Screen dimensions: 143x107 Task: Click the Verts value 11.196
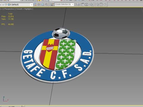[x=11, y=19]
